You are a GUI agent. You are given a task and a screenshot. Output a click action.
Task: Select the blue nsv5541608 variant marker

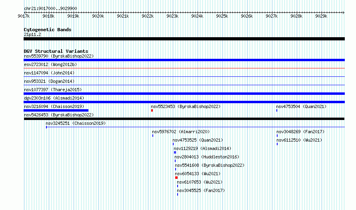[x=176, y=169]
